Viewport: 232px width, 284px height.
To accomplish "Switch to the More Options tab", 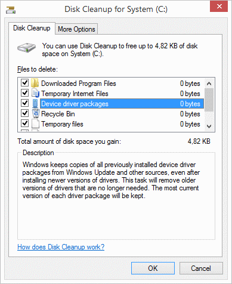I will pos(76,29).
